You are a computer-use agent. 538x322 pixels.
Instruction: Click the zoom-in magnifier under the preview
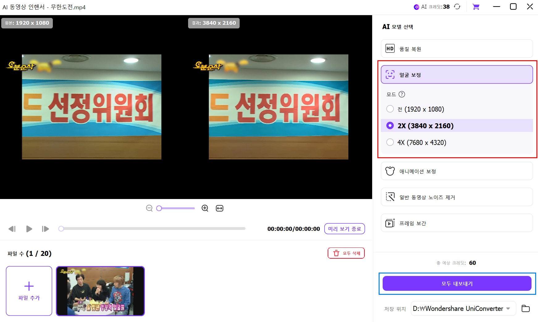(x=205, y=208)
